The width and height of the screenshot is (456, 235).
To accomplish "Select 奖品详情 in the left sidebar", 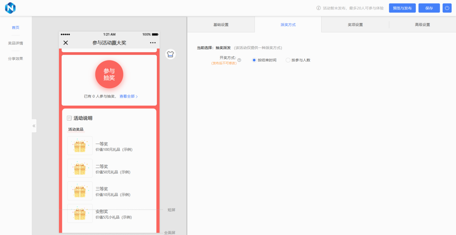I will pos(16,43).
